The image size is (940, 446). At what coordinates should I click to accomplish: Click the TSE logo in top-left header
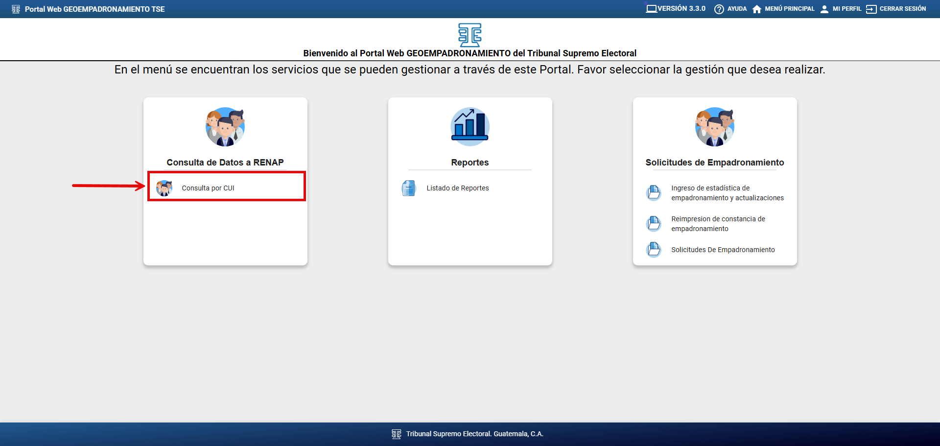[x=16, y=9]
